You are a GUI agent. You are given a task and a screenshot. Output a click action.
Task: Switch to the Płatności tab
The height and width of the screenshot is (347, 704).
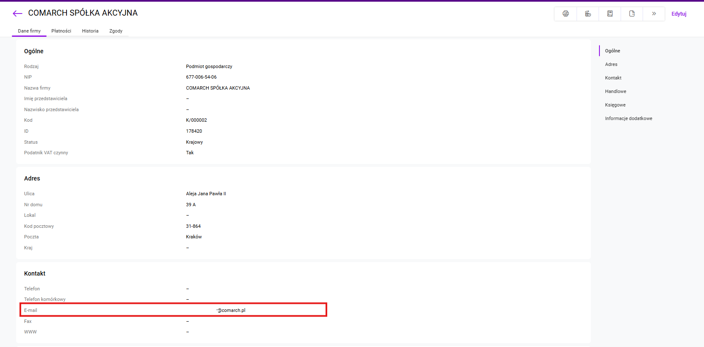[x=61, y=31]
